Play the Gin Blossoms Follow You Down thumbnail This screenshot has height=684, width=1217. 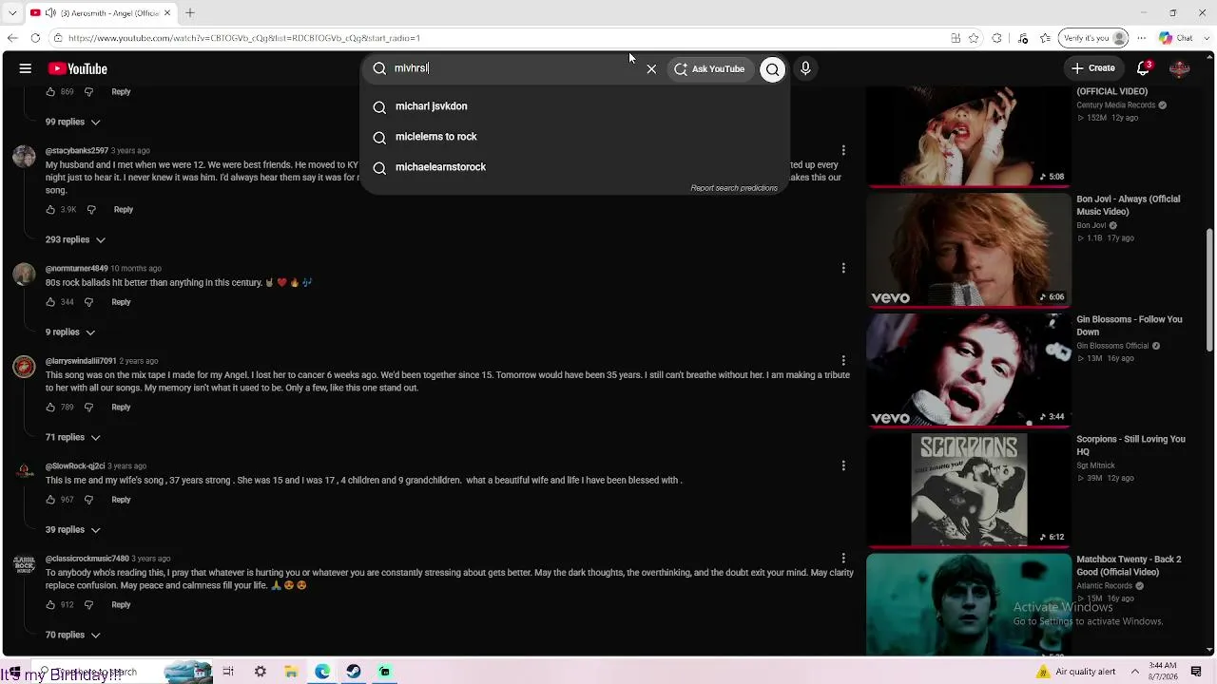click(x=968, y=370)
